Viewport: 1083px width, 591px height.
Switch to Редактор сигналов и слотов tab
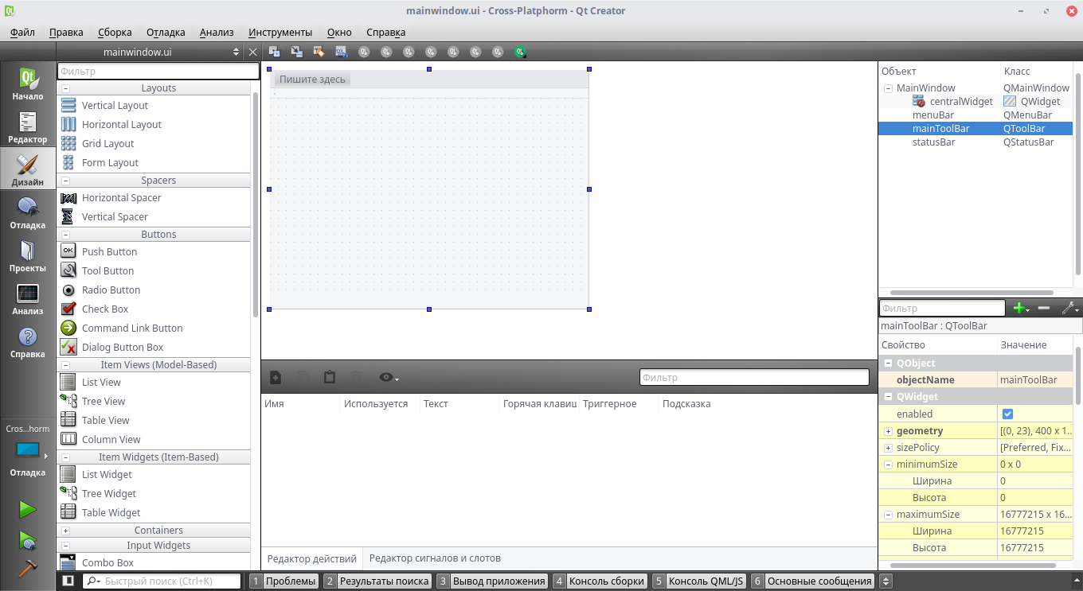click(435, 558)
